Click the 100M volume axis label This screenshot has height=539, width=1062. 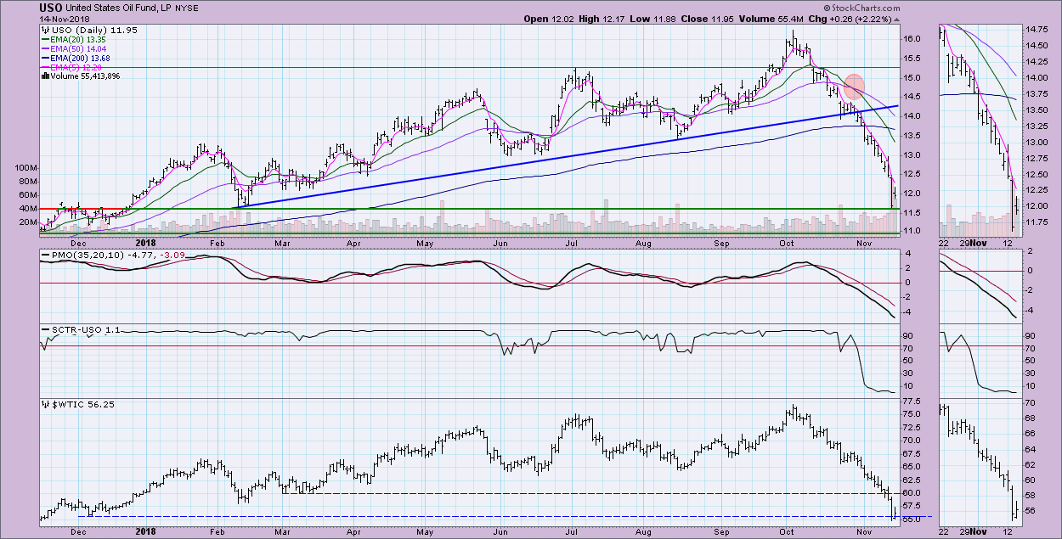pyautogui.click(x=25, y=168)
